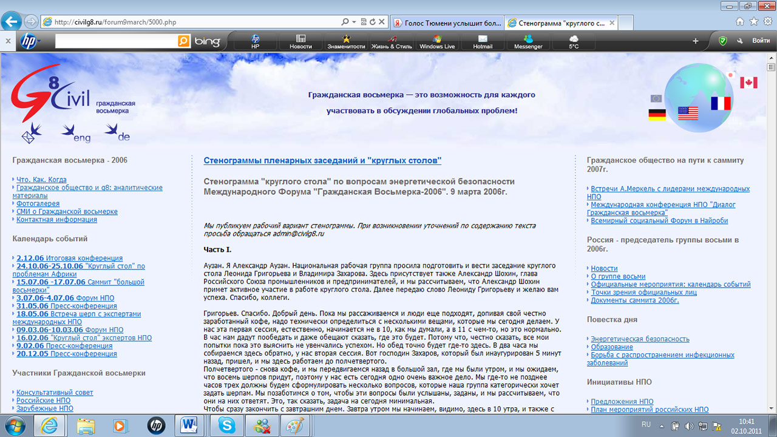Click scrollbar up arrow
Screen dimensions: 777x437
click(x=772, y=57)
